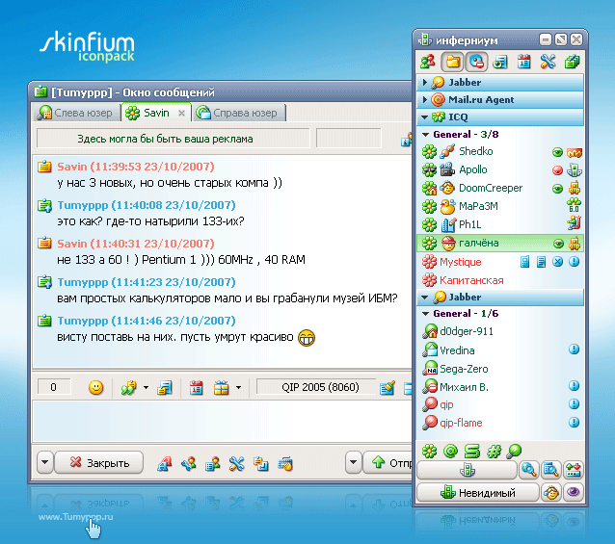
Task: Click green S protocol icon at bottom
Action: (471, 452)
